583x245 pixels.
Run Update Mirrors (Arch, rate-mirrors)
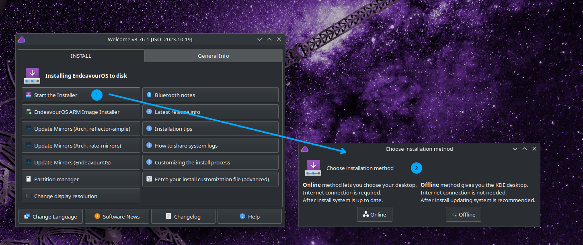point(81,146)
